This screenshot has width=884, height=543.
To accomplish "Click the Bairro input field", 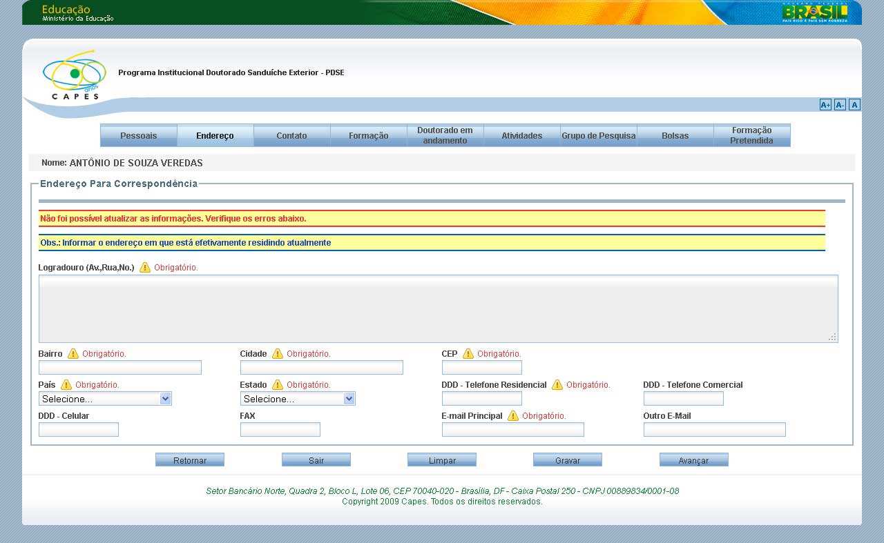I will click(120, 367).
